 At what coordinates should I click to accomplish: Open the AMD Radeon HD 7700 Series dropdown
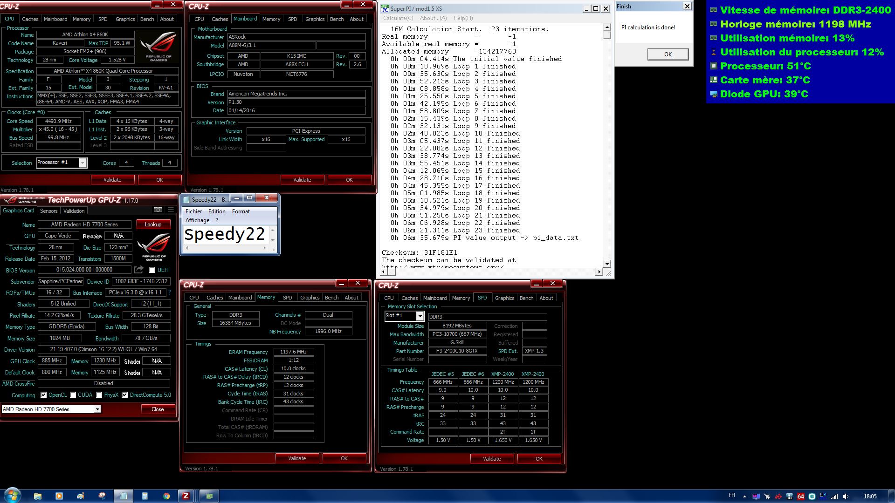(97, 409)
